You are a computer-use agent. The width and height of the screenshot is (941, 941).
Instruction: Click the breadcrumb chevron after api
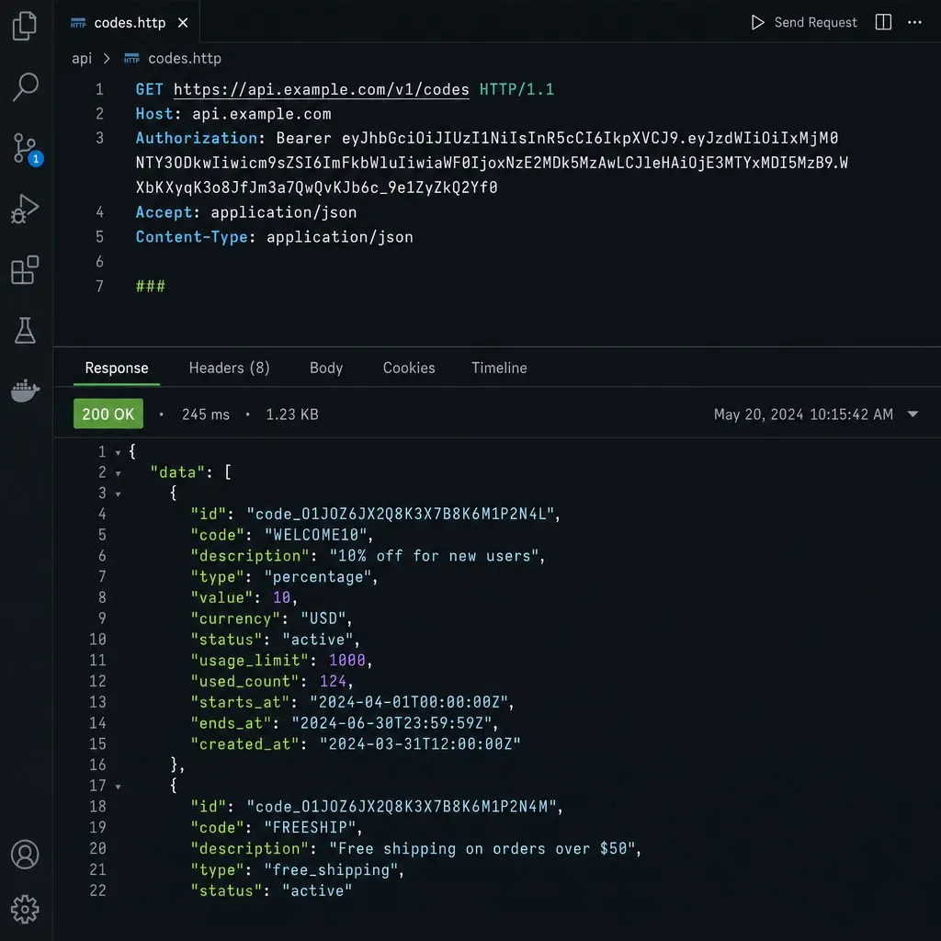pyautogui.click(x=107, y=58)
